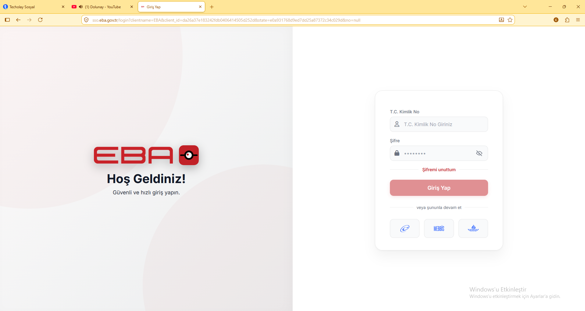Click "Güvenli ve hızlı giriş yapın." text
585x311 pixels.
[x=146, y=193]
